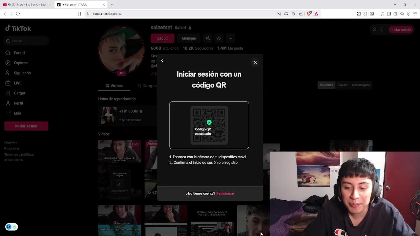The height and width of the screenshot is (236, 420).
Task: Open Cargar in the sidebar
Action: pyautogui.click(x=16, y=93)
